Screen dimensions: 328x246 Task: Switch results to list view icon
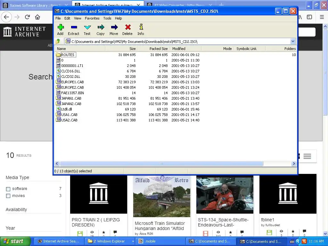point(307,156)
